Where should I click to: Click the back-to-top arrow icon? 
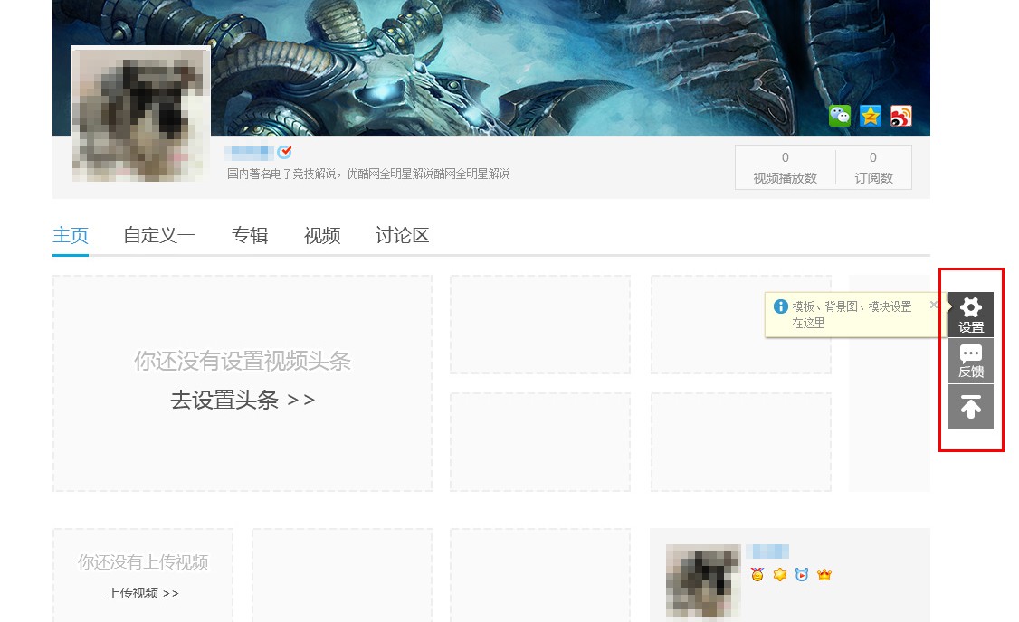pos(971,407)
